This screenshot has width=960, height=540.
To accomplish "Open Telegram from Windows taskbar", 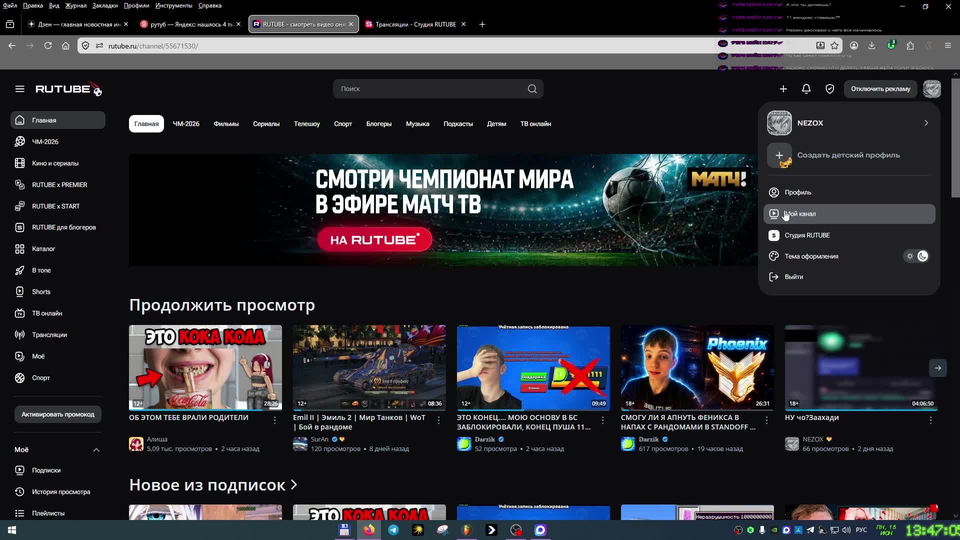I will click(393, 530).
